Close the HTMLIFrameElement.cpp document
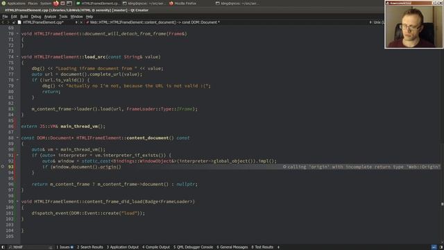 click(x=81, y=22)
